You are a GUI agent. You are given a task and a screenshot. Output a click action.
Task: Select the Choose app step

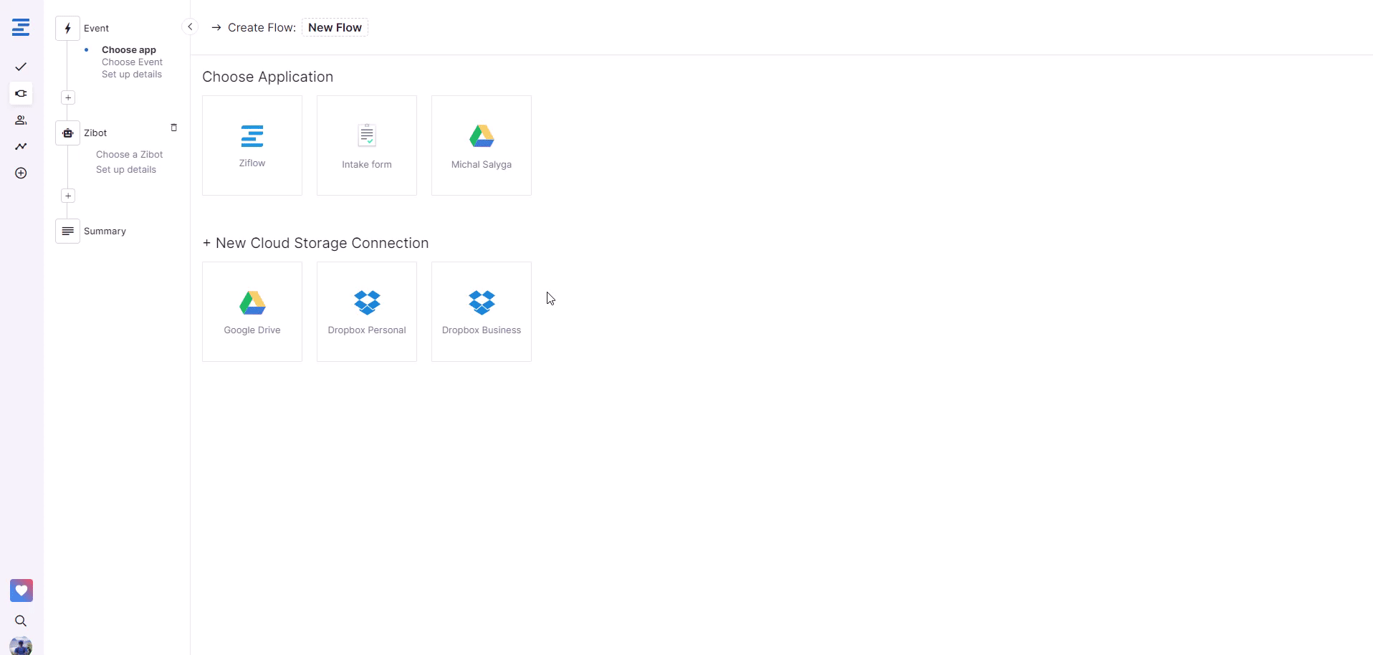pos(129,49)
